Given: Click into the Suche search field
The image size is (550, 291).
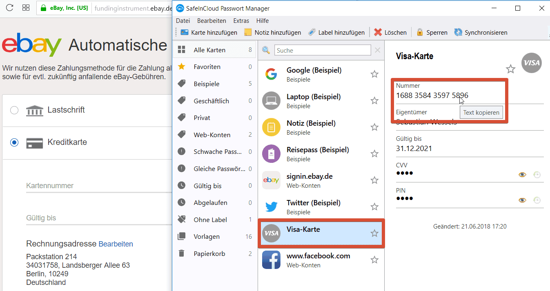Looking at the screenshot, I should 322,50.
